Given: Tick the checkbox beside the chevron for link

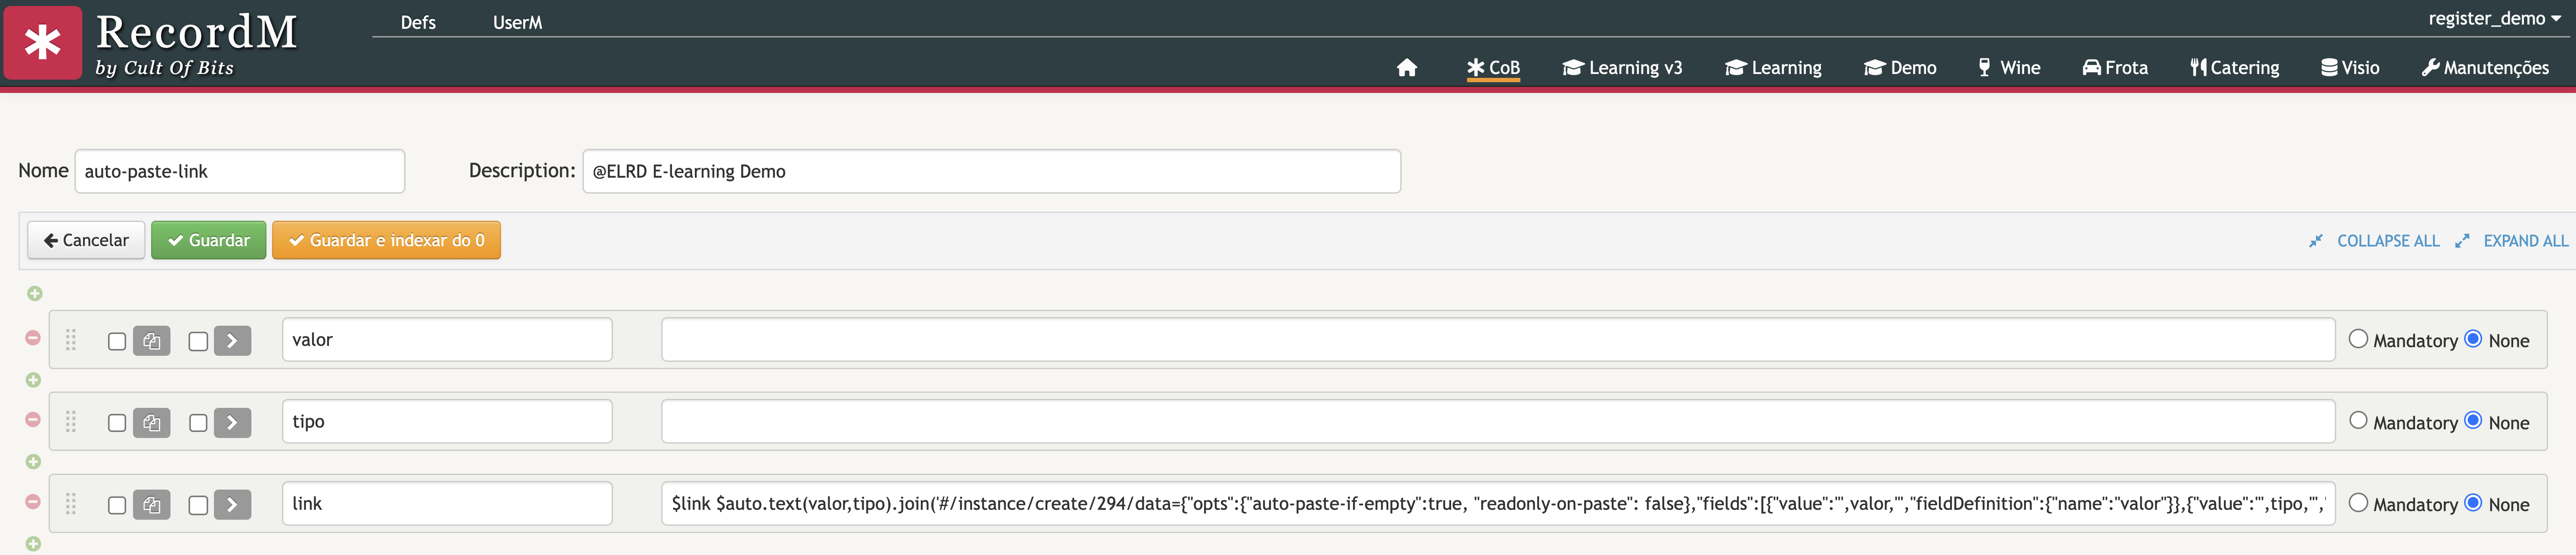Looking at the screenshot, I should [x=198, y=506].
